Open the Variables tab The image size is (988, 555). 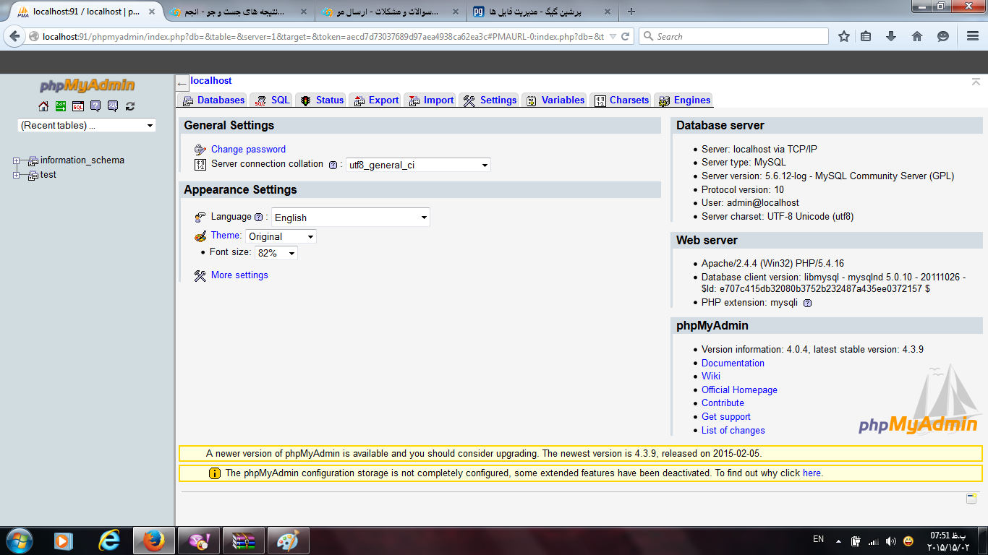tap(555, 100)
